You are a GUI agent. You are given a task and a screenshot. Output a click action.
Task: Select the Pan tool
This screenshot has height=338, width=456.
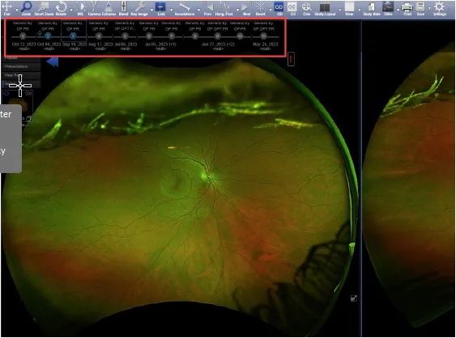click(7, 7)
